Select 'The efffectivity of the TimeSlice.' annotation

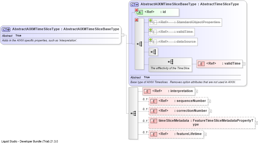tap(170, 68)
